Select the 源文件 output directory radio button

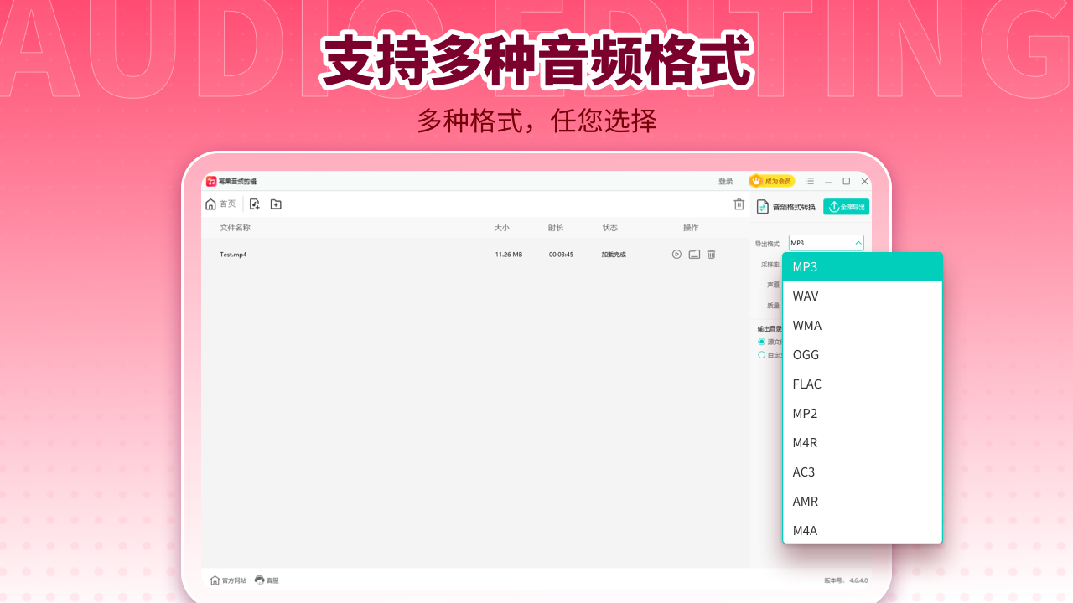pos(761,340)
